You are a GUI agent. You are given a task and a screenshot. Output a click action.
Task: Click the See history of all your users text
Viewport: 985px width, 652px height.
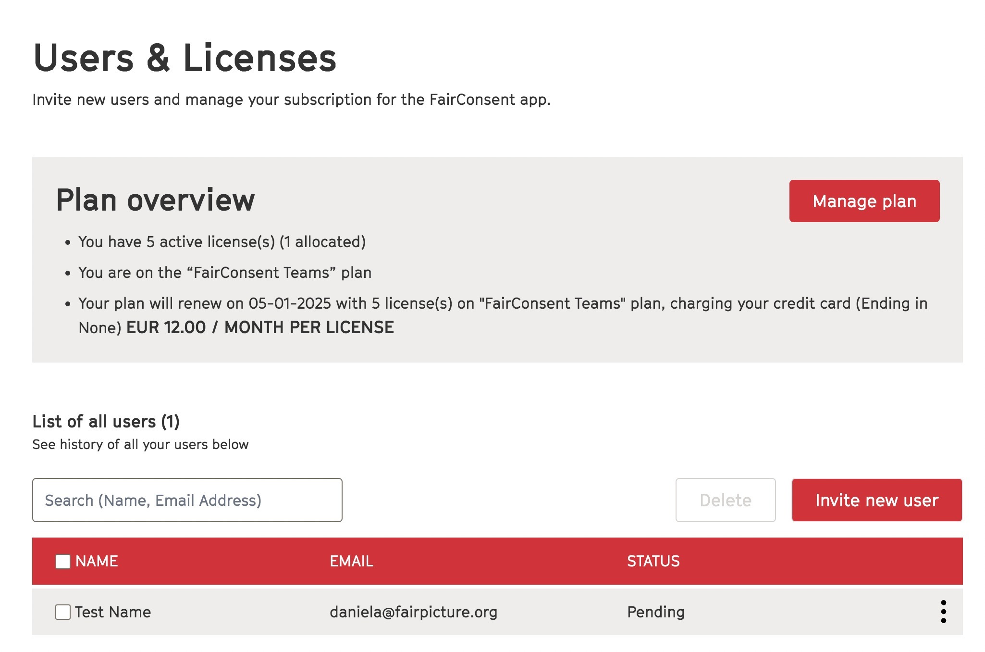[x=140, y=444]
